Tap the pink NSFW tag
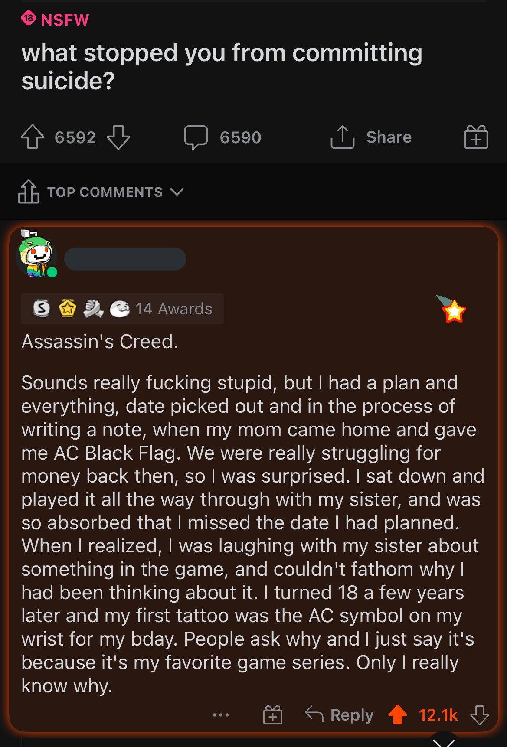 56,20
